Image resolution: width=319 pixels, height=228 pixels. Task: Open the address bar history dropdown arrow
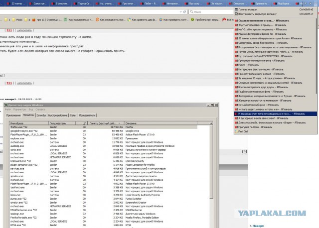pyautogui.click(x=180, y=12)
